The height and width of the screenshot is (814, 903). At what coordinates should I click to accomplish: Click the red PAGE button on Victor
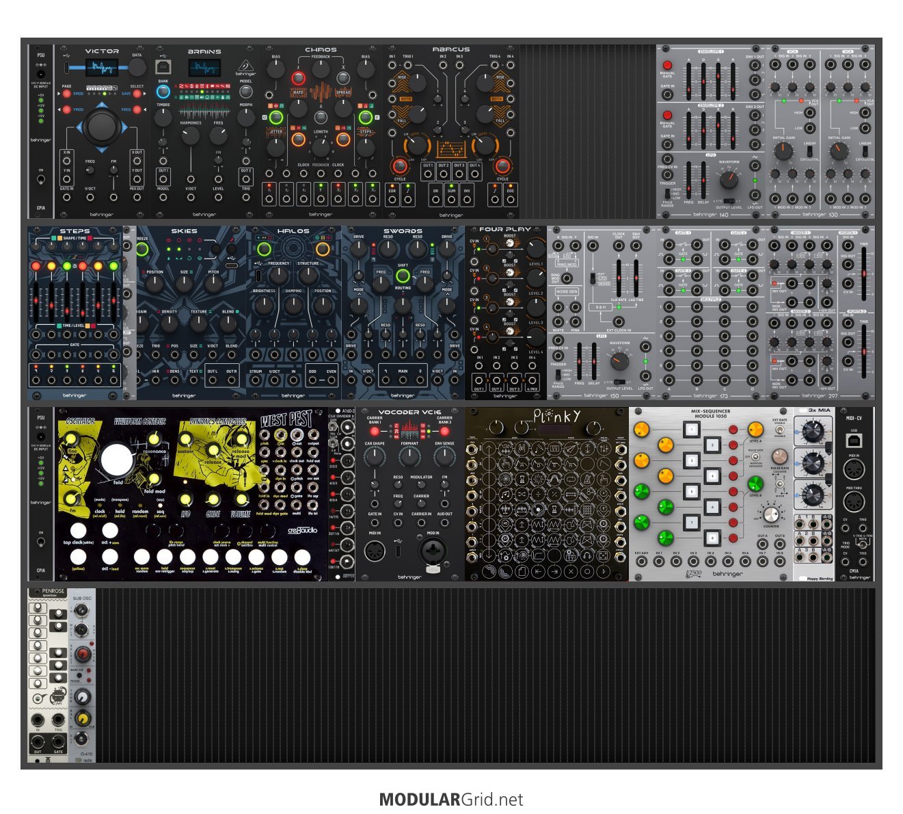coord(67,94)
